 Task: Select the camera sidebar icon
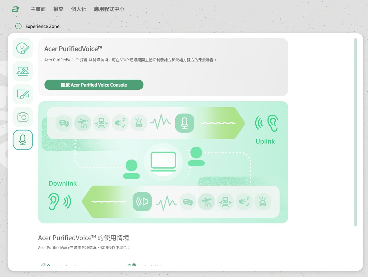[x=23, y=117]
